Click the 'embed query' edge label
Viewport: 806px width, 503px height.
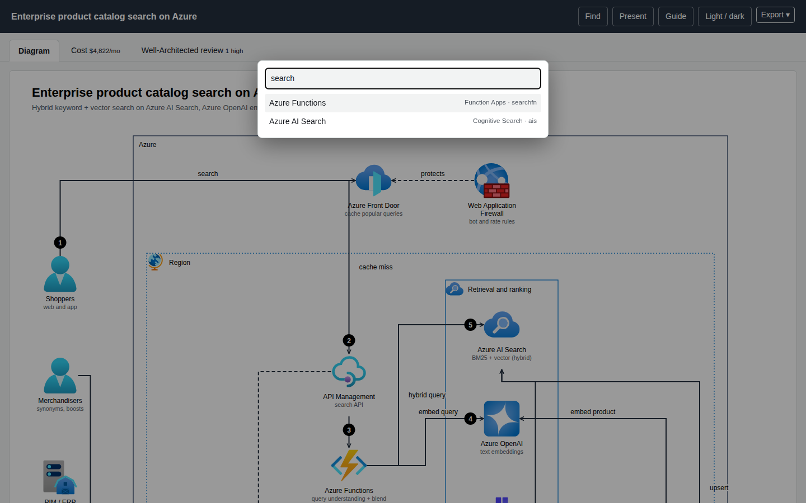[438, 412]
